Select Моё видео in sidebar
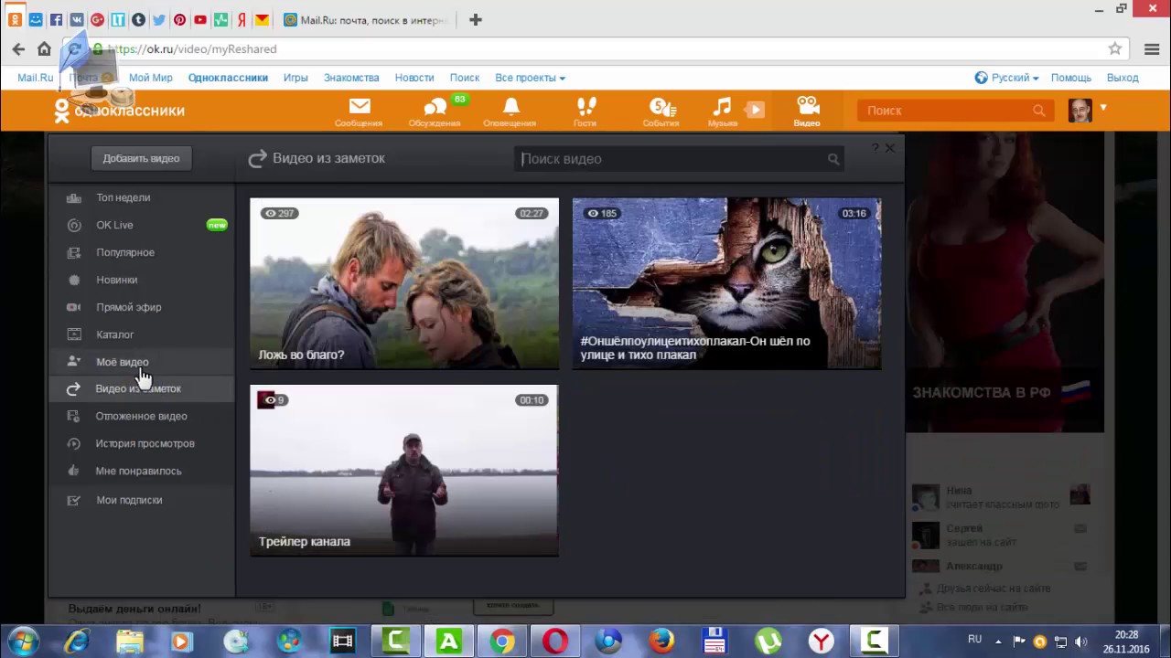Screen dimensions: 1171x658 point(142,362)
